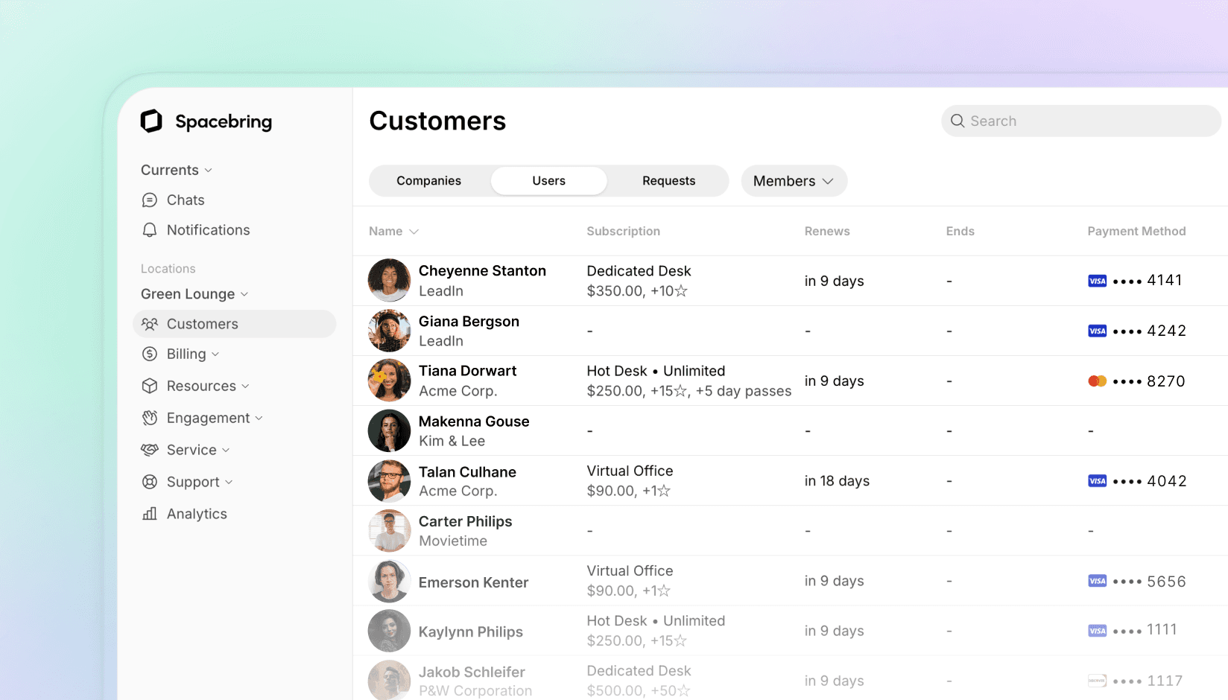Open the Analytics chart icon
Image resolution: width=1228 pixels, height=700 pixels.
click(150, 514)
